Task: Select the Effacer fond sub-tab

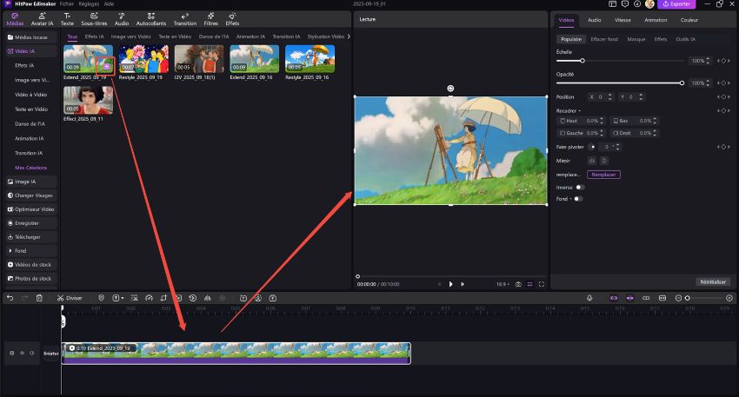Action: [604, 39]
